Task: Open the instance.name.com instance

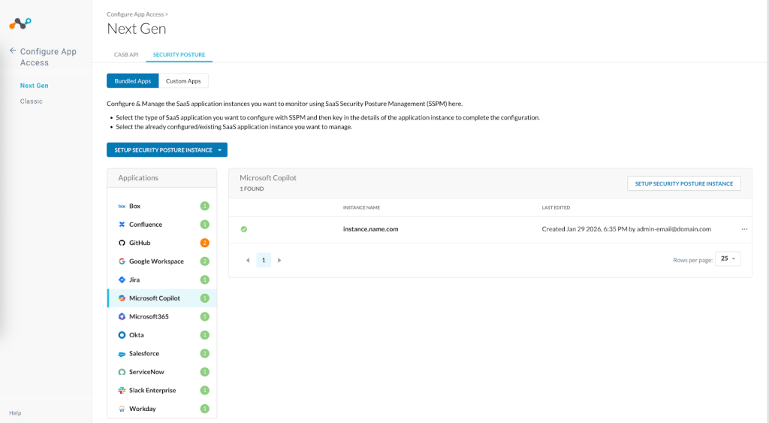Action: tap(370, 229)
